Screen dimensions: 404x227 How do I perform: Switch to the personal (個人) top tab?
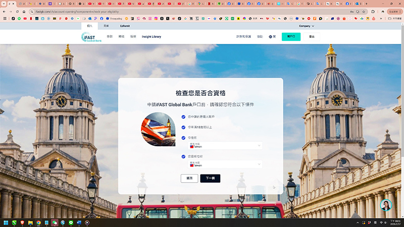click(x=90, y=26)
